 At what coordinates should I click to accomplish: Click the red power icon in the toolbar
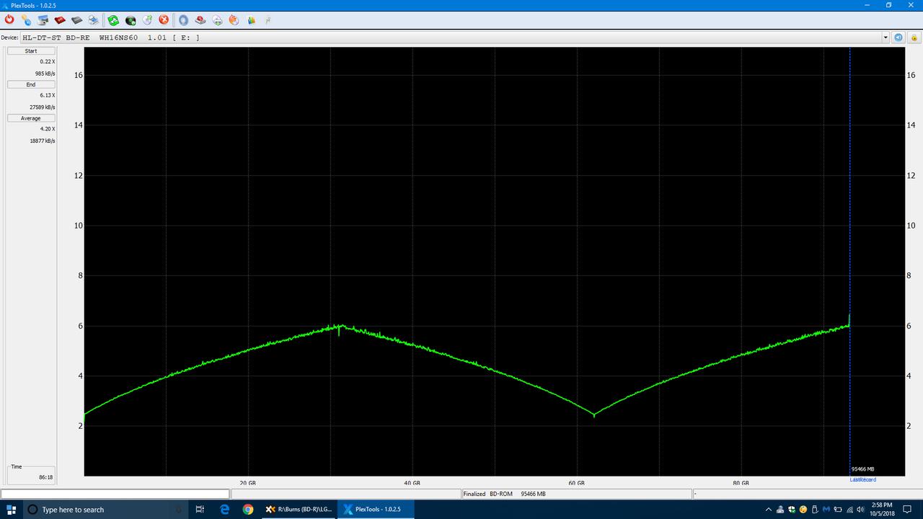coord(9,20)
